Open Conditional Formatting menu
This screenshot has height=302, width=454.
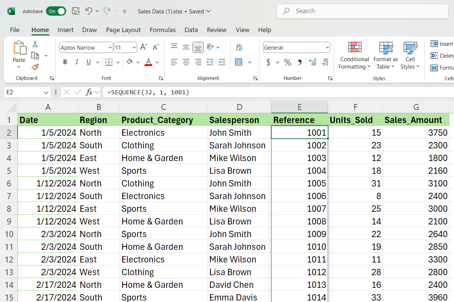click(x=354, y=56)
